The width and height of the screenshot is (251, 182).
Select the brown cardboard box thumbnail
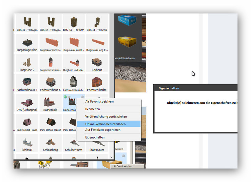coord(112,164)
